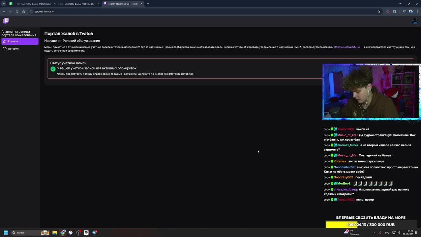Click the chat username Kotaissa
This screenshot has width=421, height=237.
coord(340,161)
